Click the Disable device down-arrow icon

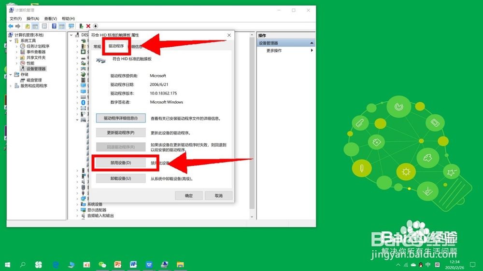[96, 26]
